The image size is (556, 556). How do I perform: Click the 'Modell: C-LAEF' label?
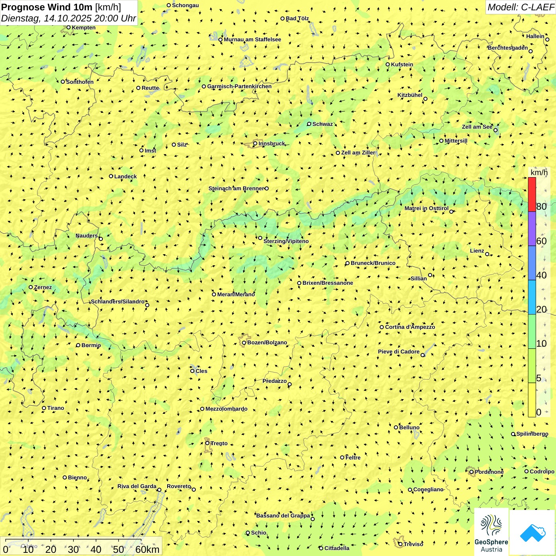[x=521, y=7]
